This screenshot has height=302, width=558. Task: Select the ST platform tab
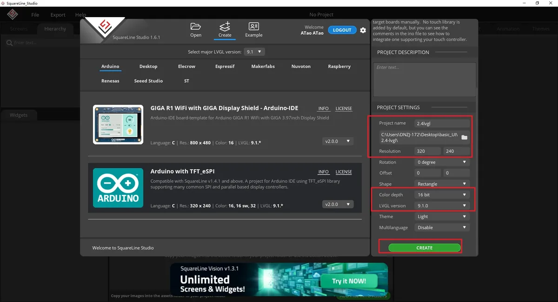(x=186, y=81)
